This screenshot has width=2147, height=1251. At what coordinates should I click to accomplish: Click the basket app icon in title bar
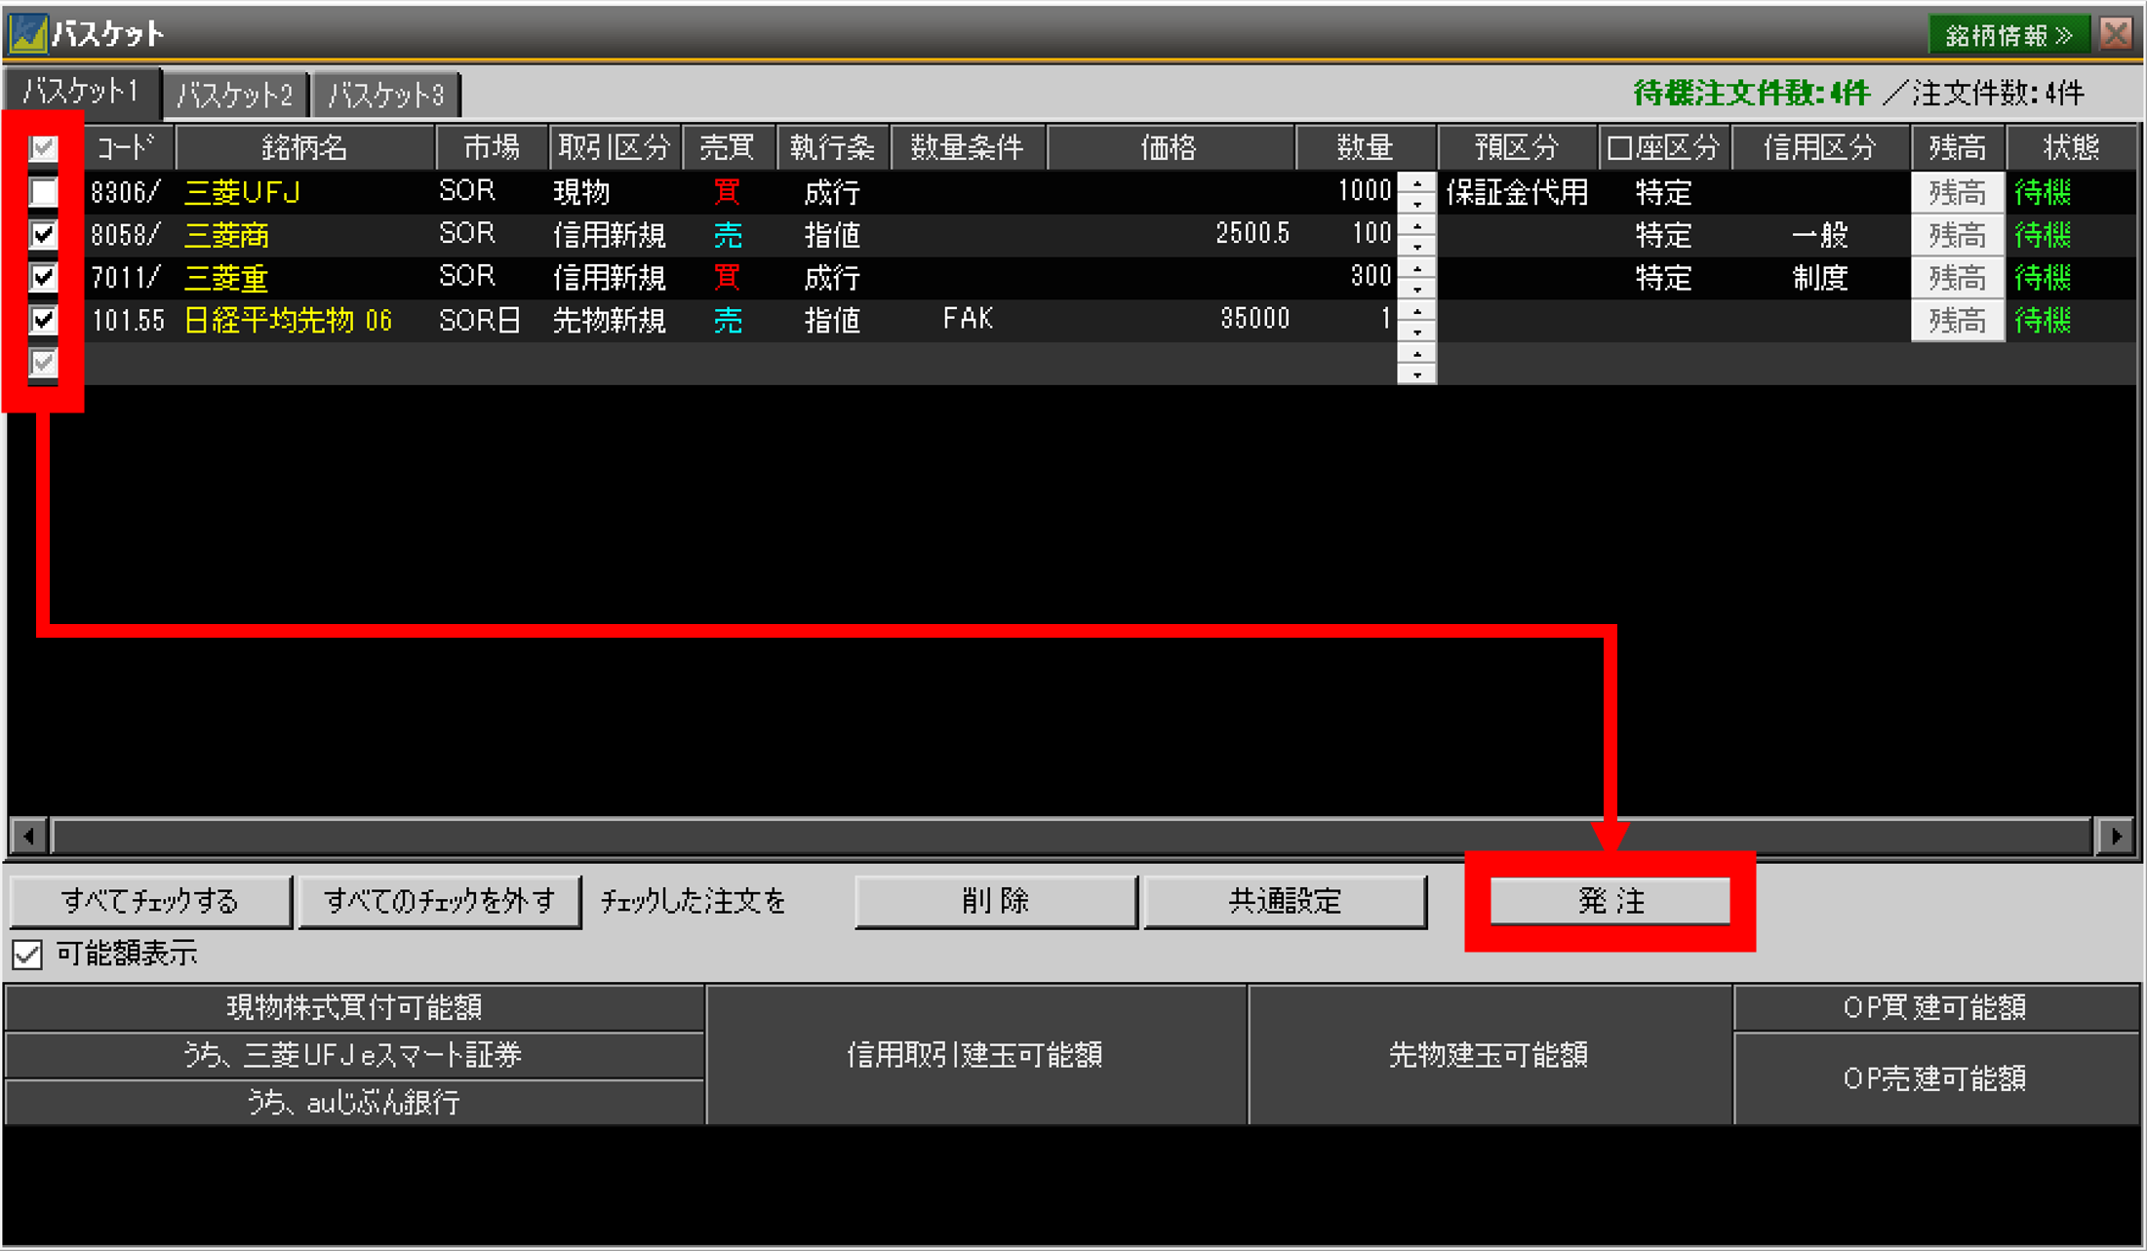tap(27, 33)
